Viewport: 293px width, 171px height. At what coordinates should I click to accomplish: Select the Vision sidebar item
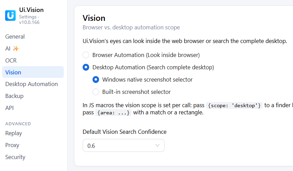click(33, 72)
